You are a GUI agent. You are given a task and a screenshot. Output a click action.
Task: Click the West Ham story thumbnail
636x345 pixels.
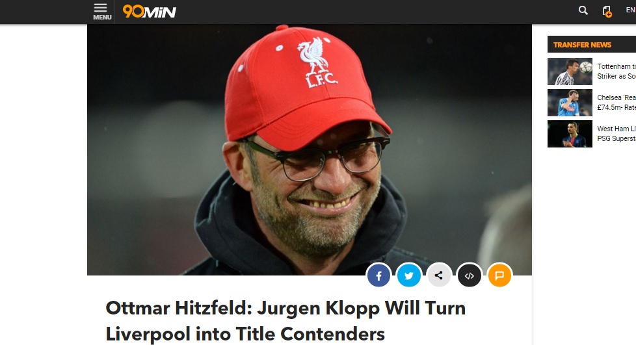point(570,134)
